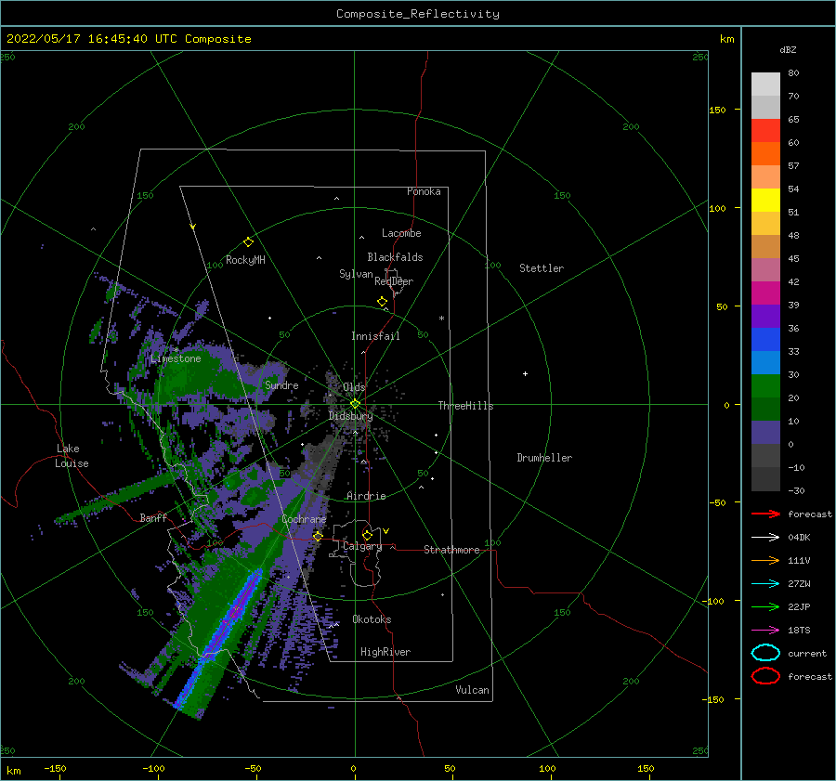836x781 pixels.
Task: Click the purple 36-39 dBZ swatch
Action: 765,317
